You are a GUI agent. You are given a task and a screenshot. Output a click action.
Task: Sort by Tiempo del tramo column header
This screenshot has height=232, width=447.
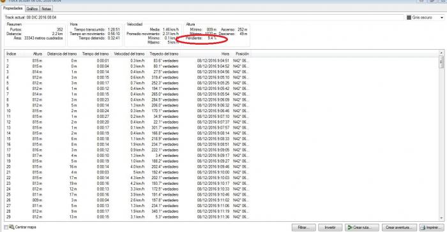click(96, 54)
